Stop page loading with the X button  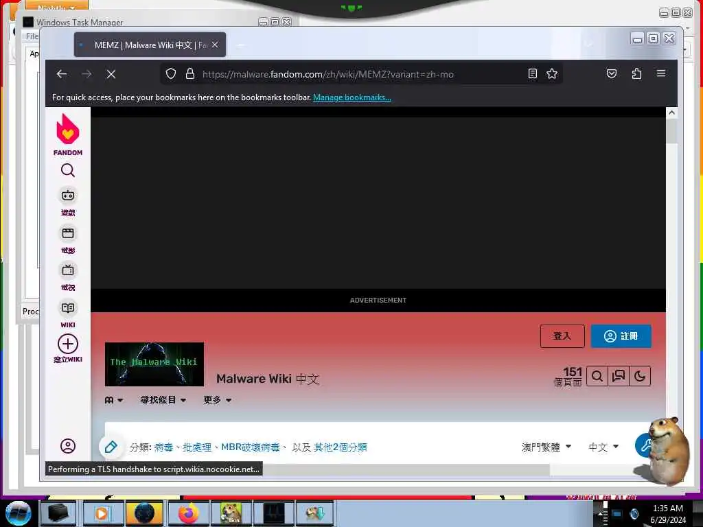[111, 74]
